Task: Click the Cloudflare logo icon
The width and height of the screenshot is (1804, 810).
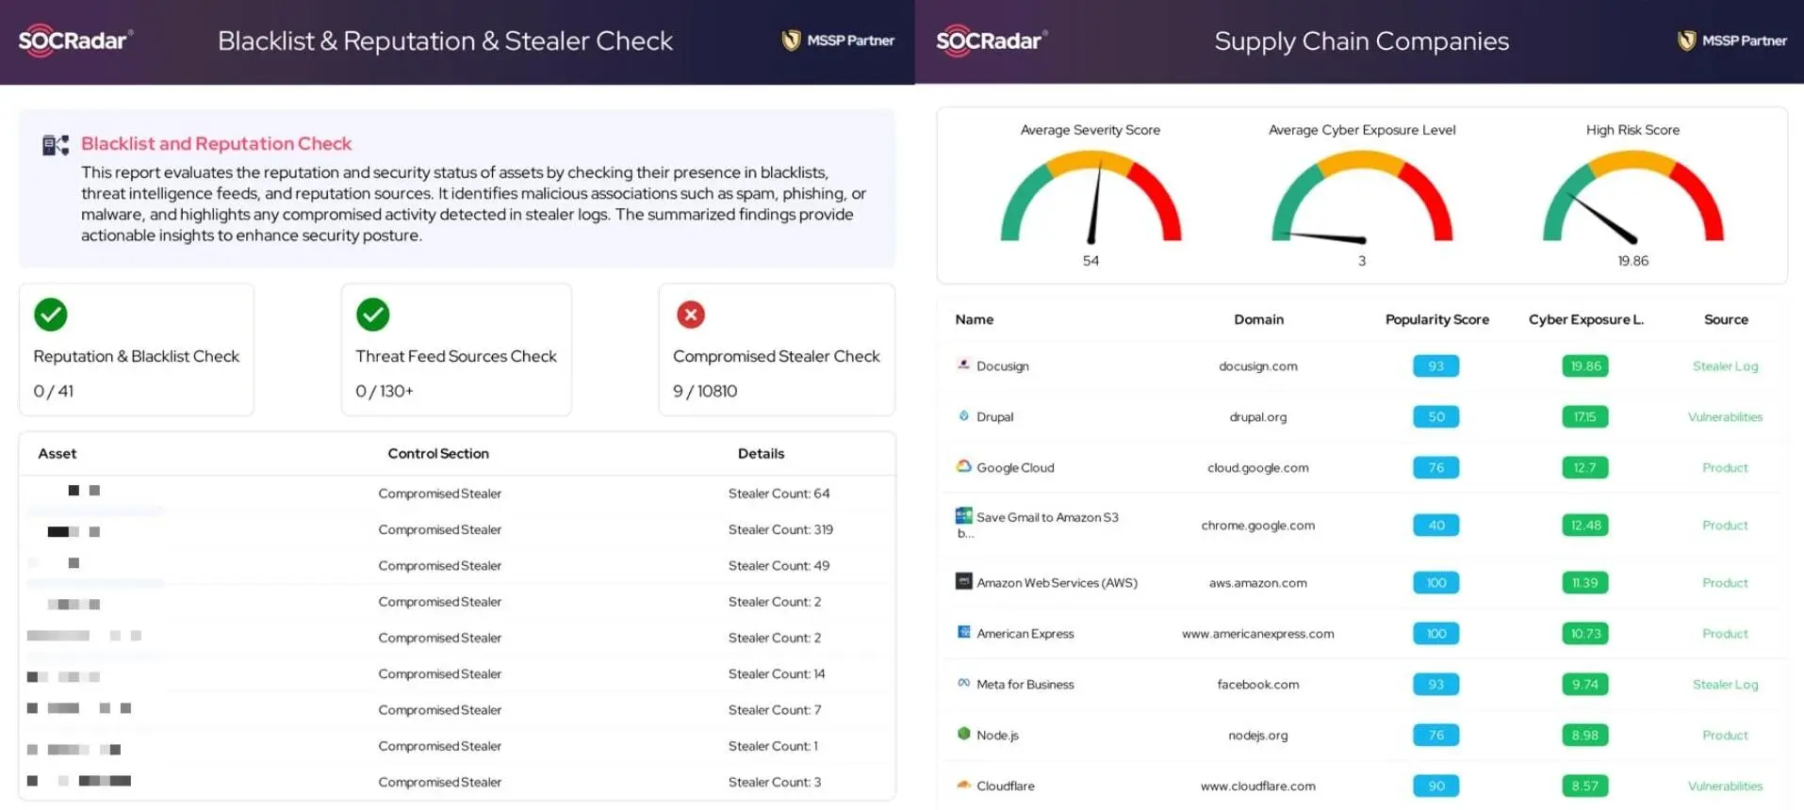Action: [x=963, y=785]
